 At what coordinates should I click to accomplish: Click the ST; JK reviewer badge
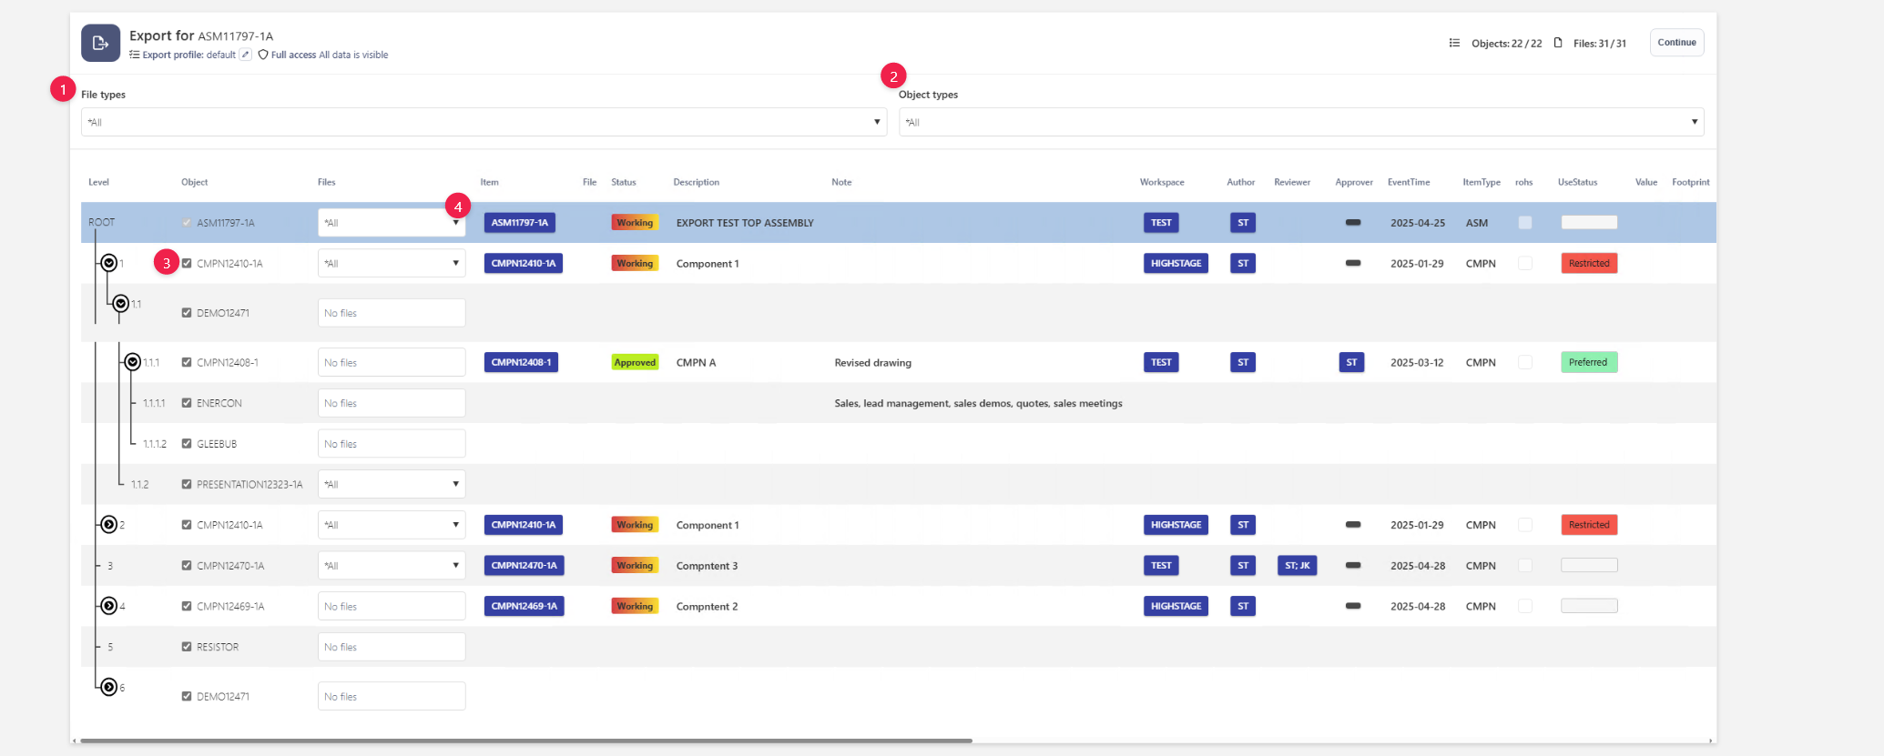(1298, 566)
